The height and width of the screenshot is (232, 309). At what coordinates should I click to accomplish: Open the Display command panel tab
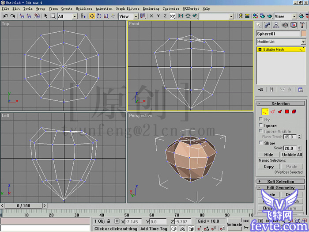(x=294, y=25)
